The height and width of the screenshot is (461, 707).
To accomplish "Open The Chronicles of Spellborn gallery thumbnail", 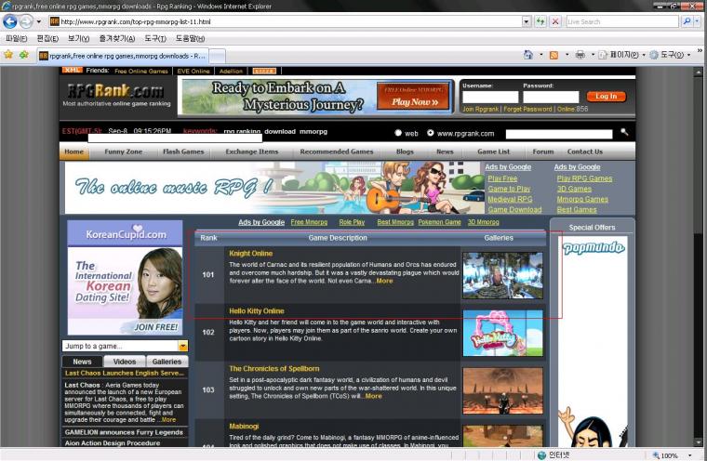I will click(x=502, y=390).
